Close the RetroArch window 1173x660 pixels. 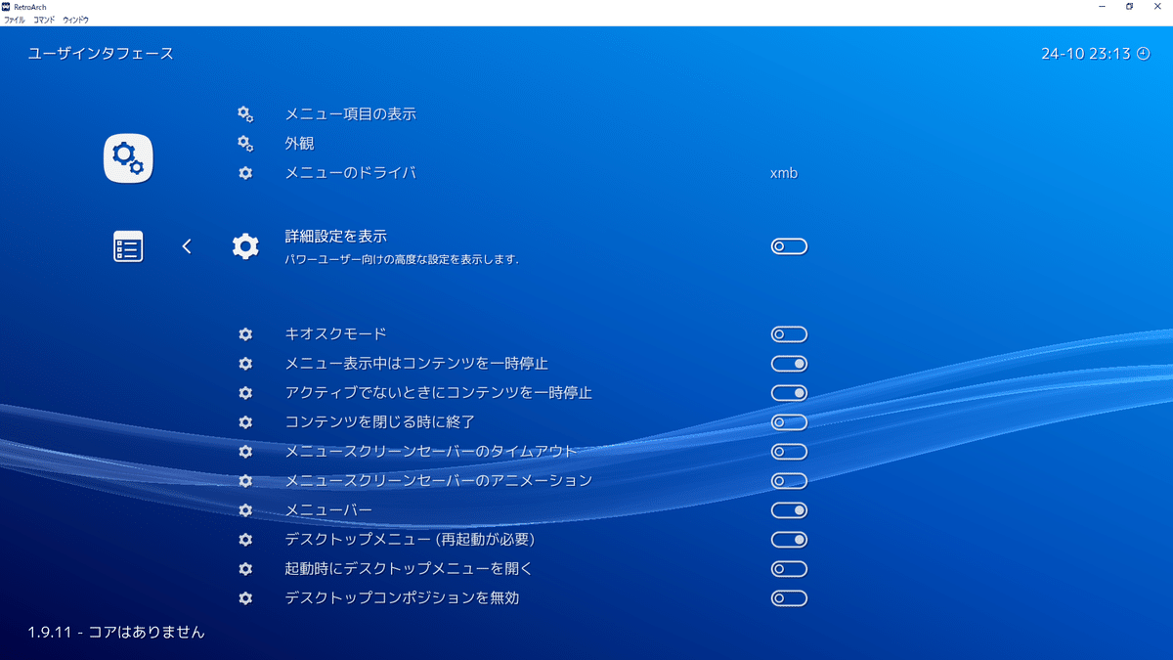pyautogui.click(x=1158, y=6)
